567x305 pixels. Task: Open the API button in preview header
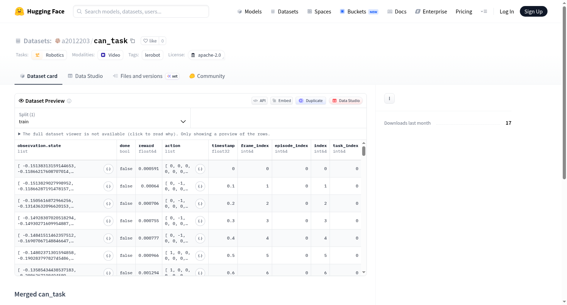[259, 101]
